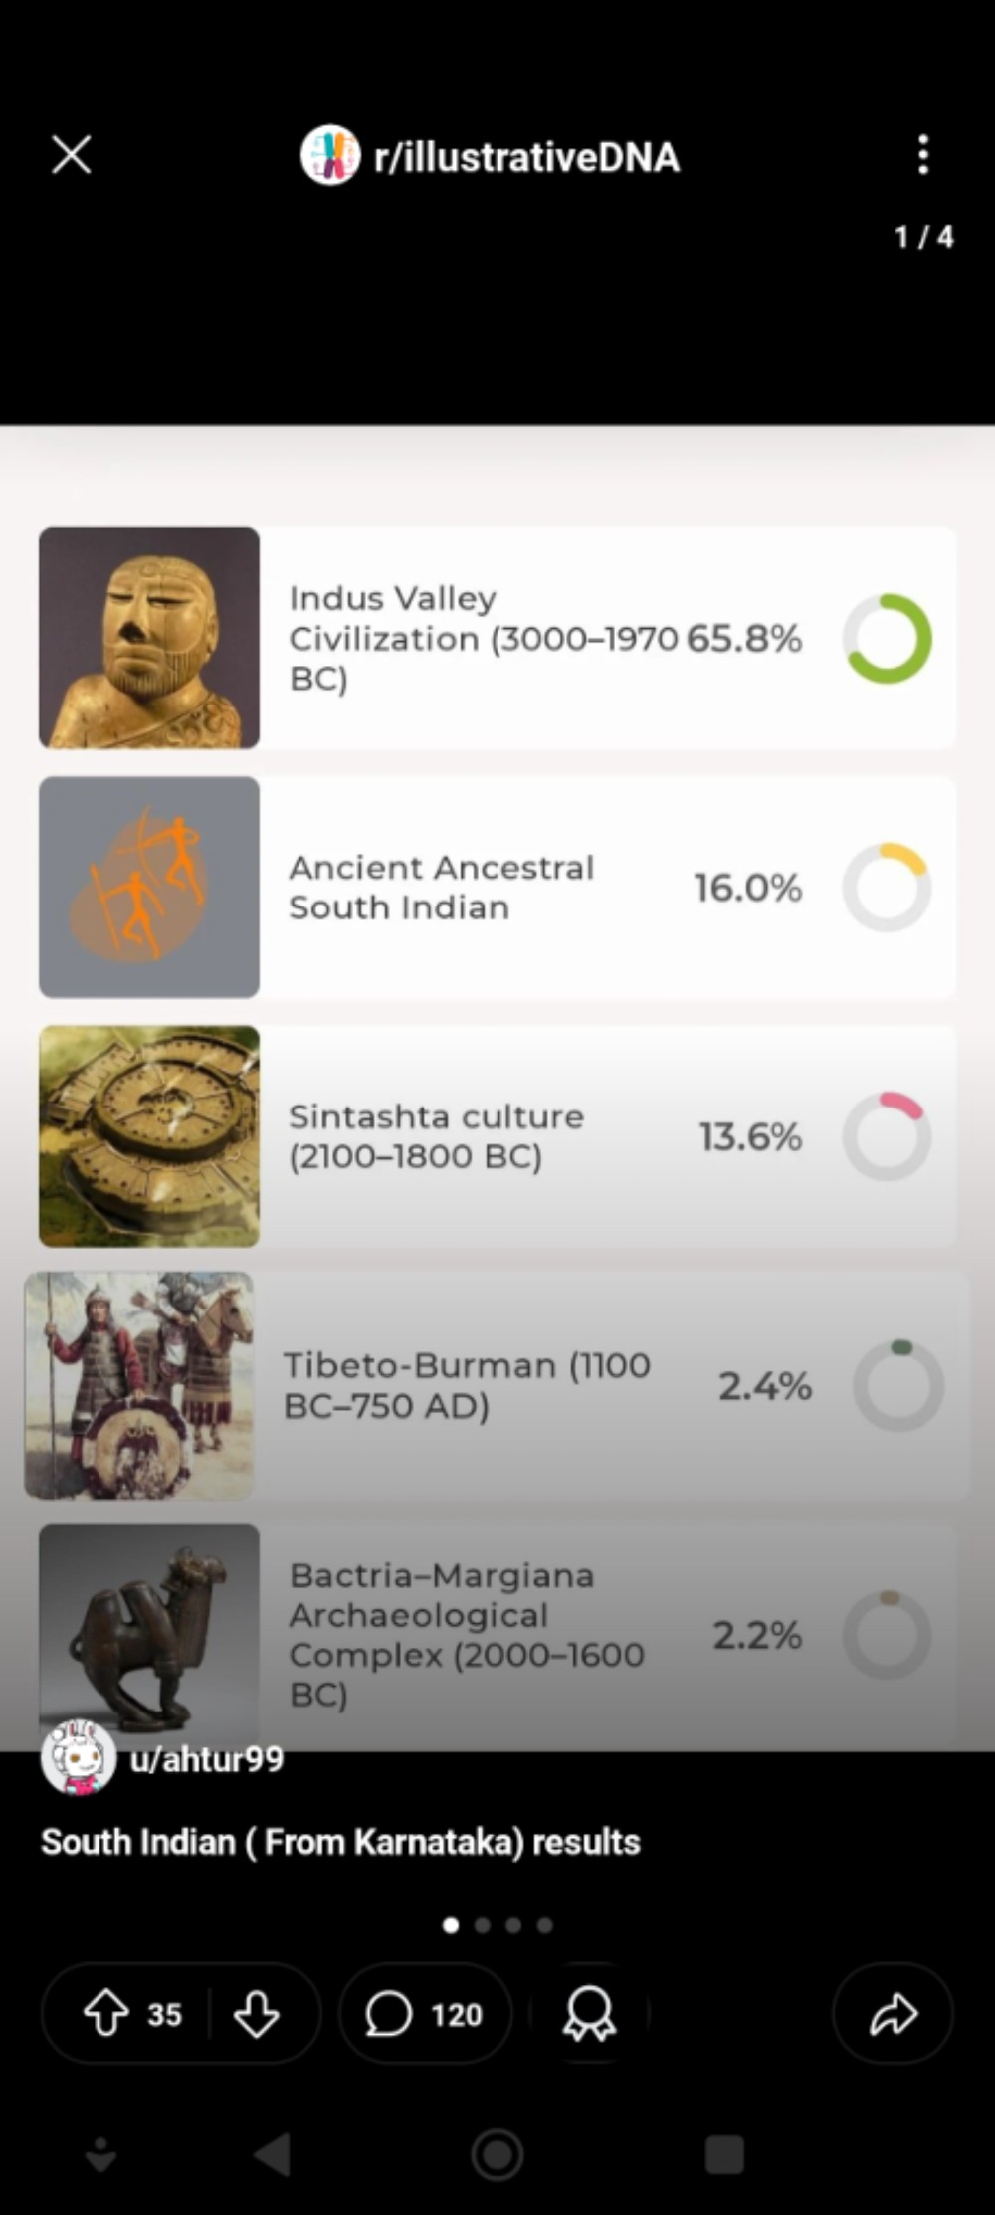
Task: Open Android recent apps button
Action: [724, 2155]
